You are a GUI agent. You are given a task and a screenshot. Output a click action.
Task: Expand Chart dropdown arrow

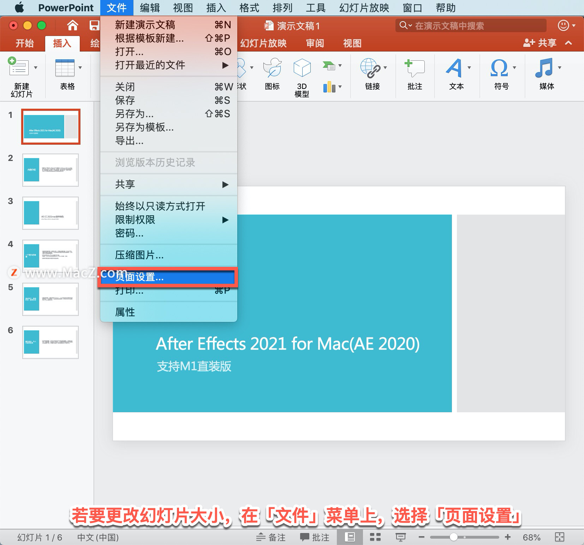click(x=340, y=87)
